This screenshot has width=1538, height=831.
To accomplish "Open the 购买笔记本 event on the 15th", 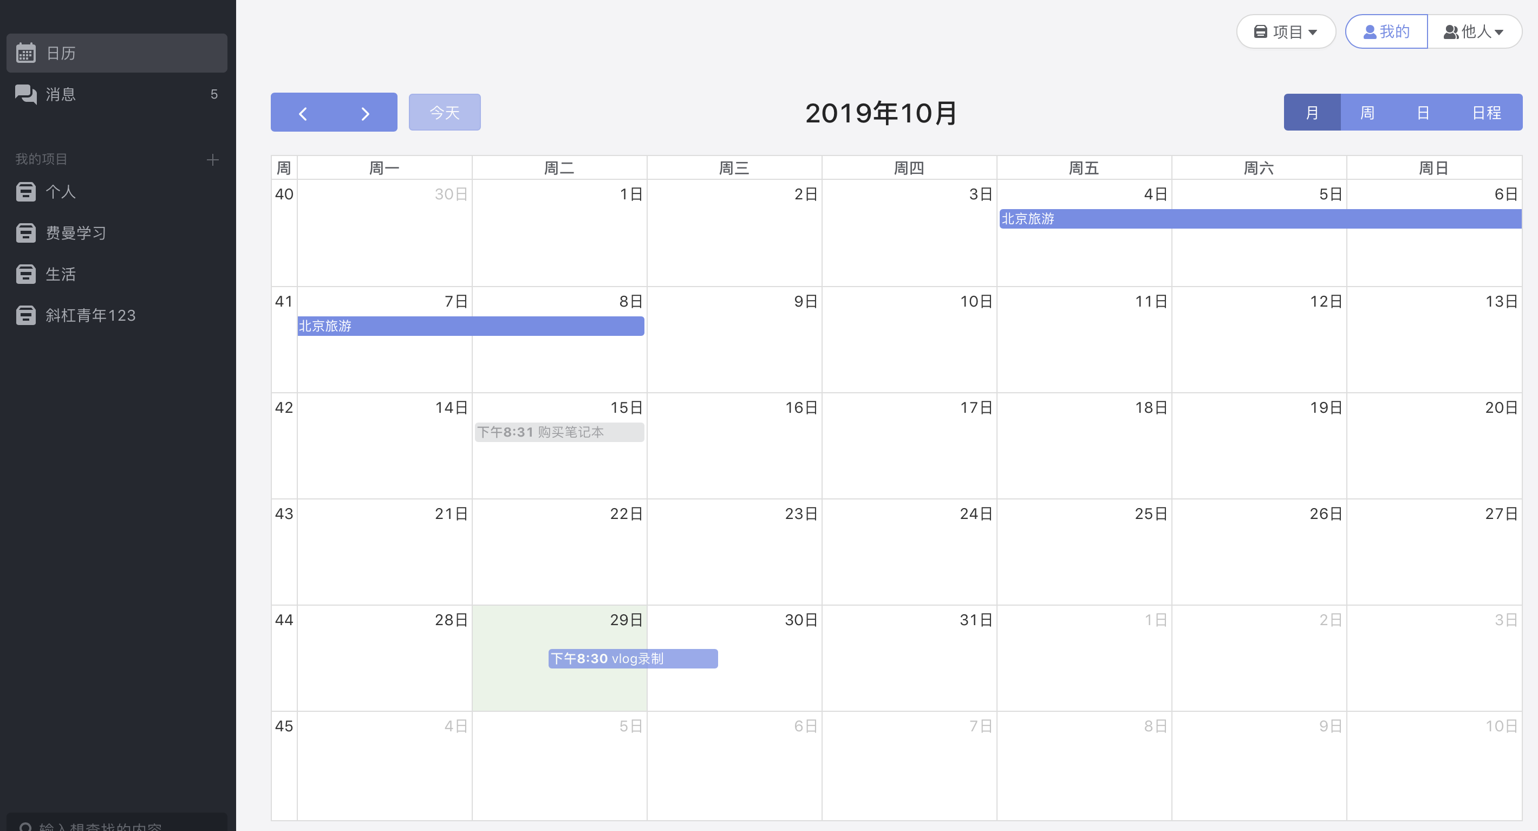I will (559, 432).
